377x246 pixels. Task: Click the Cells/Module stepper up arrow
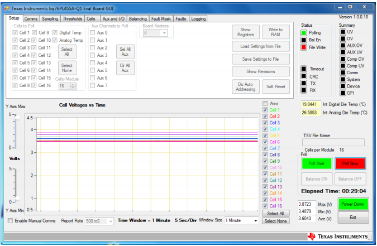pyautogui.click(x=73, y=85)
